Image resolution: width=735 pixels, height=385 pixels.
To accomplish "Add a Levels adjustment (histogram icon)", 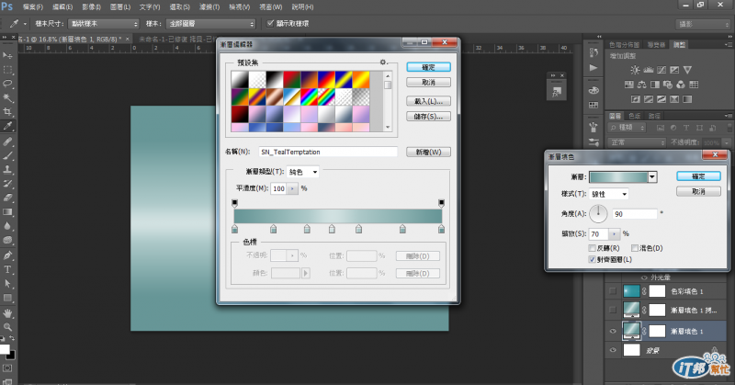I will (x=649, y=70).
